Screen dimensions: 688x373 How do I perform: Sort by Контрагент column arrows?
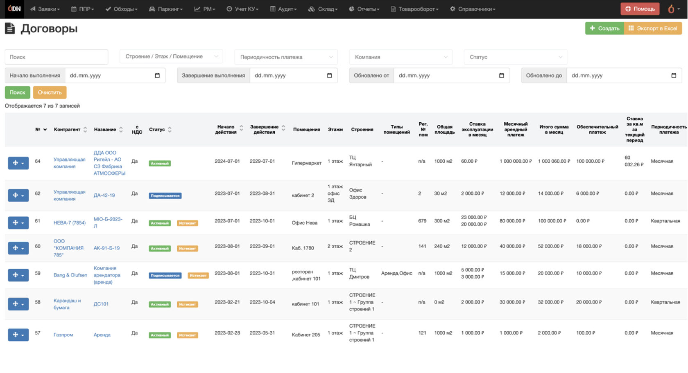click(x=85, y=130)
